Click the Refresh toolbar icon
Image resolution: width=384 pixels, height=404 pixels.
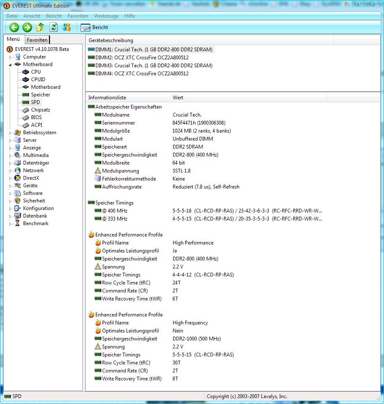53,27
